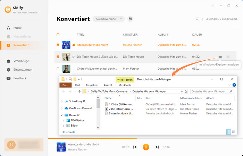Image resolution: width=243 pixels, height=156 pixels.
Task: Remove Die Toten Hosen track with X
Action: 227,57
